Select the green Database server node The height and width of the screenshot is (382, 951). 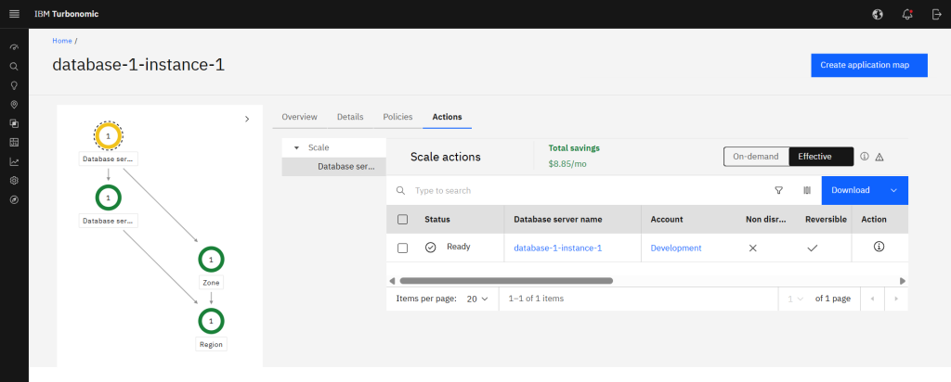[x=109, y=197]
